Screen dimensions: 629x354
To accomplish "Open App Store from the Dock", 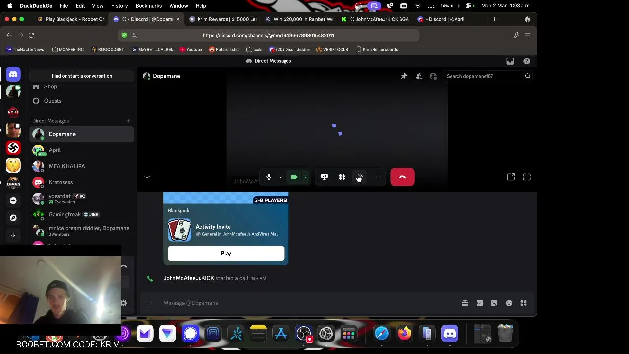I will pyautogui.click(x=281, y=333).
